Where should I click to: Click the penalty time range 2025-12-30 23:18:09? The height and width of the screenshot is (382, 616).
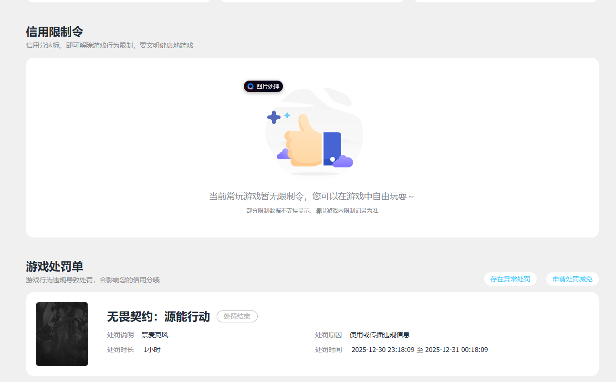419,350
